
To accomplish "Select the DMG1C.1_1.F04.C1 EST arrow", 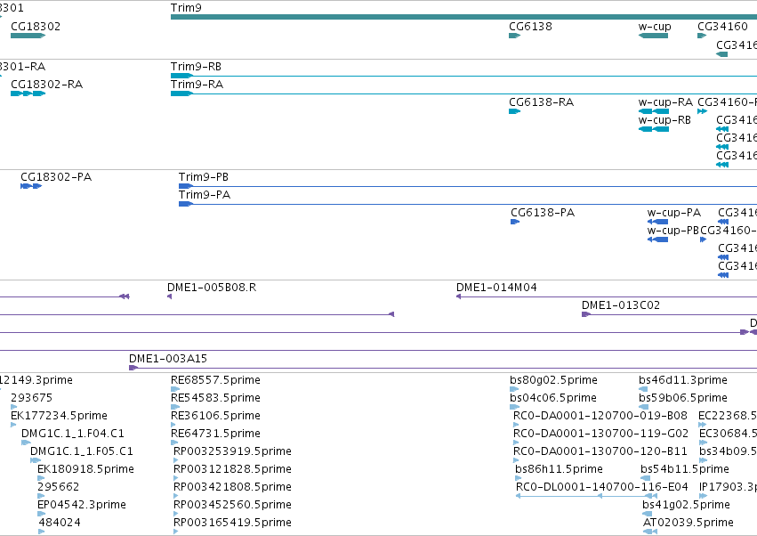I will pos(26,443).
